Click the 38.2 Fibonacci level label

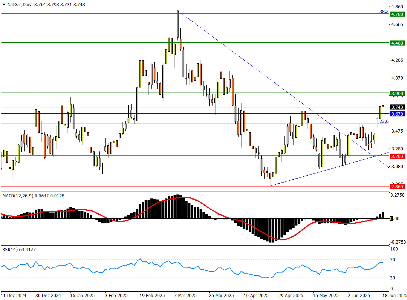[x=384, y=12]
